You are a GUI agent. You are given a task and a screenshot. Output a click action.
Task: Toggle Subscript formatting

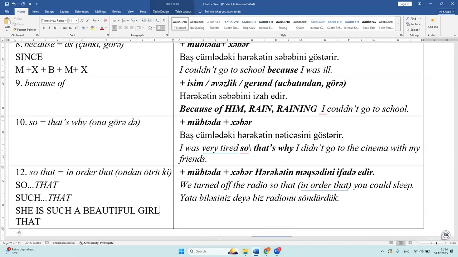tap(70, 28)
